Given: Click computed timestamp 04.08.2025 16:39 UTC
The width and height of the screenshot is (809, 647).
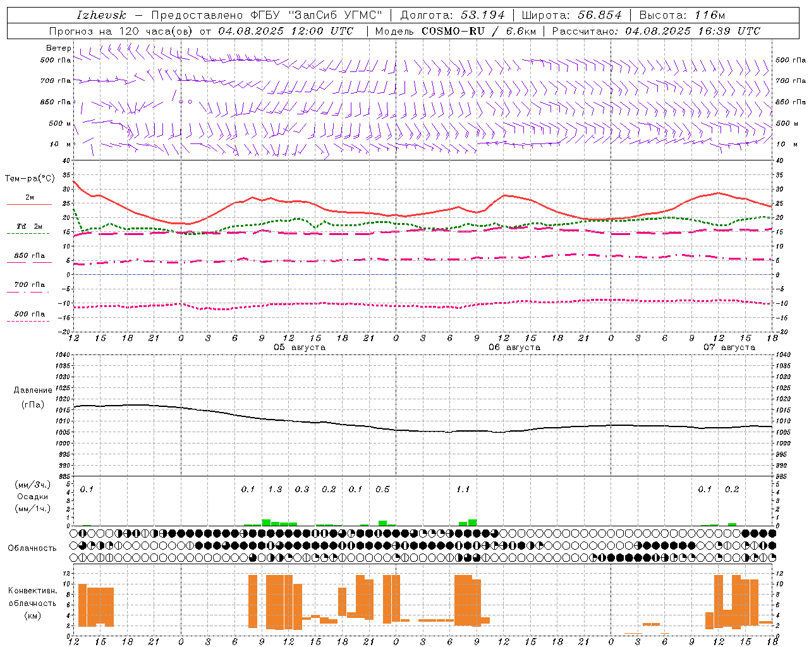Looking at the screenshot, I should (x=693, y=31).
